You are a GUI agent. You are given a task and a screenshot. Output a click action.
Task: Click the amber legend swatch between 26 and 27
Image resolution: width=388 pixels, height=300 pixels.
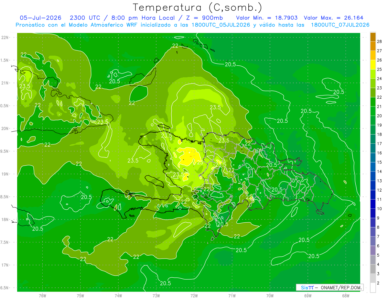coord(373,55)
